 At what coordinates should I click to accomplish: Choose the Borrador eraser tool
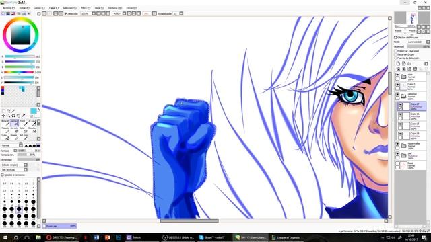click(14, 130)
